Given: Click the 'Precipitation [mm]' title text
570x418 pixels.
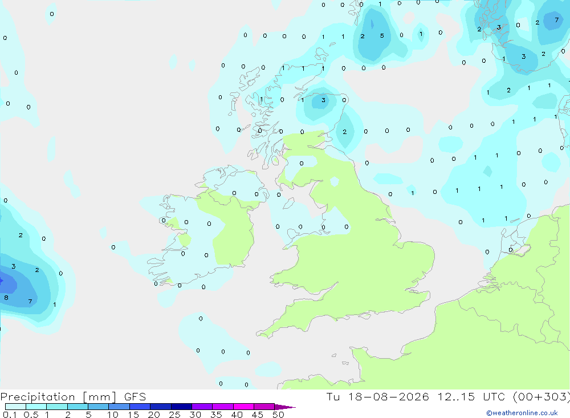Looking at the screenshot, I should [58, 397].
